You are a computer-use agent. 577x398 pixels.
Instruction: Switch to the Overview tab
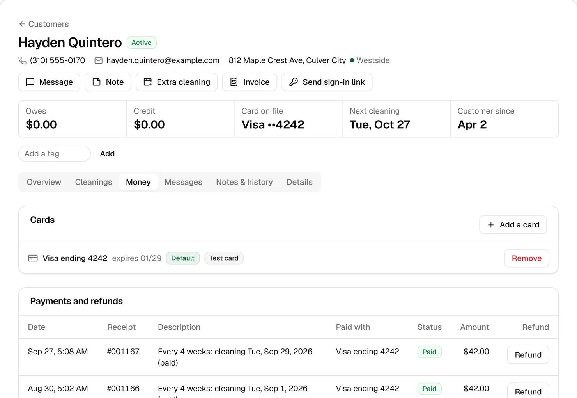click(x=44, y=182)
